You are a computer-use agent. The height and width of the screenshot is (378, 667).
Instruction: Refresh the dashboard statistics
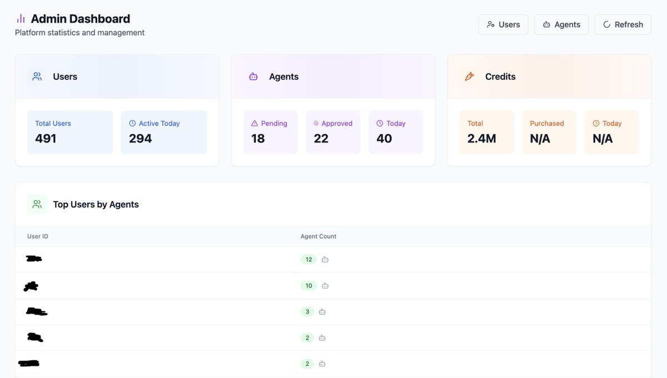pyautogui.click(x=623, y=24)
